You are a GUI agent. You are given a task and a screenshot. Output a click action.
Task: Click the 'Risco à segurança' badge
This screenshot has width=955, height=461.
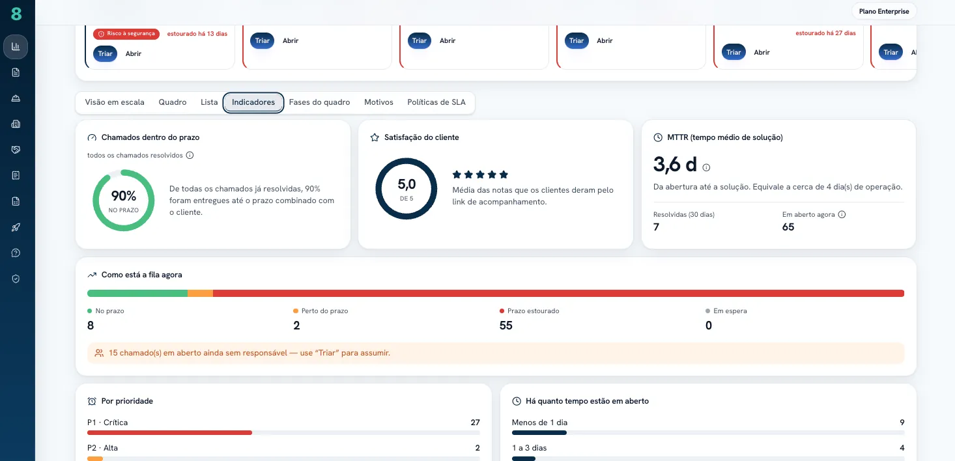click(126, 33)
